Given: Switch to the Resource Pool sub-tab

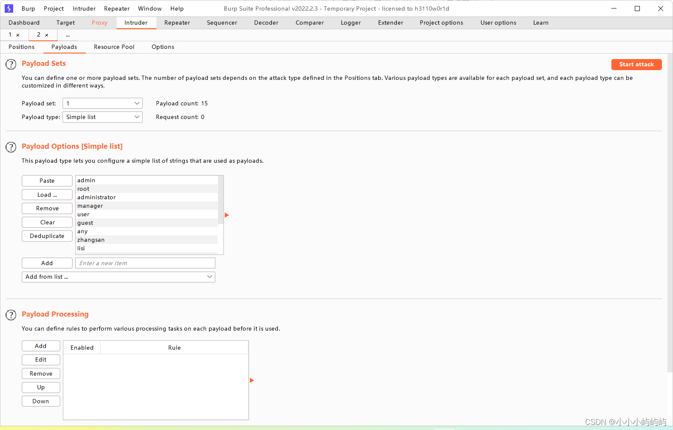Looking at the screenshot, I should [114, 47].
